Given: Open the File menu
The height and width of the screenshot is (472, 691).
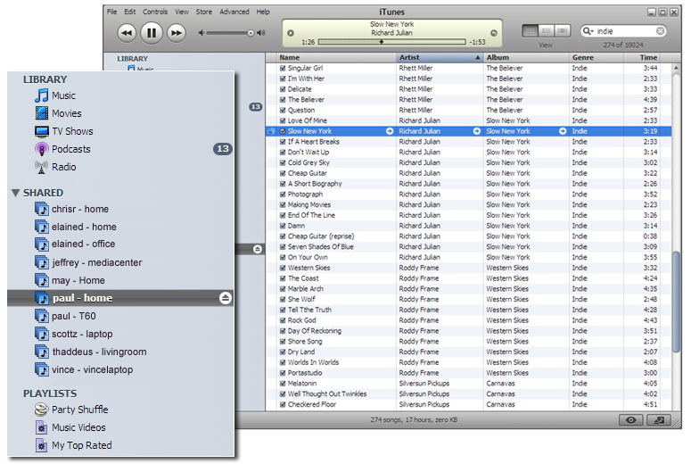Looking at the screenshot, I should pyautogui.click(x=112, y=12).
